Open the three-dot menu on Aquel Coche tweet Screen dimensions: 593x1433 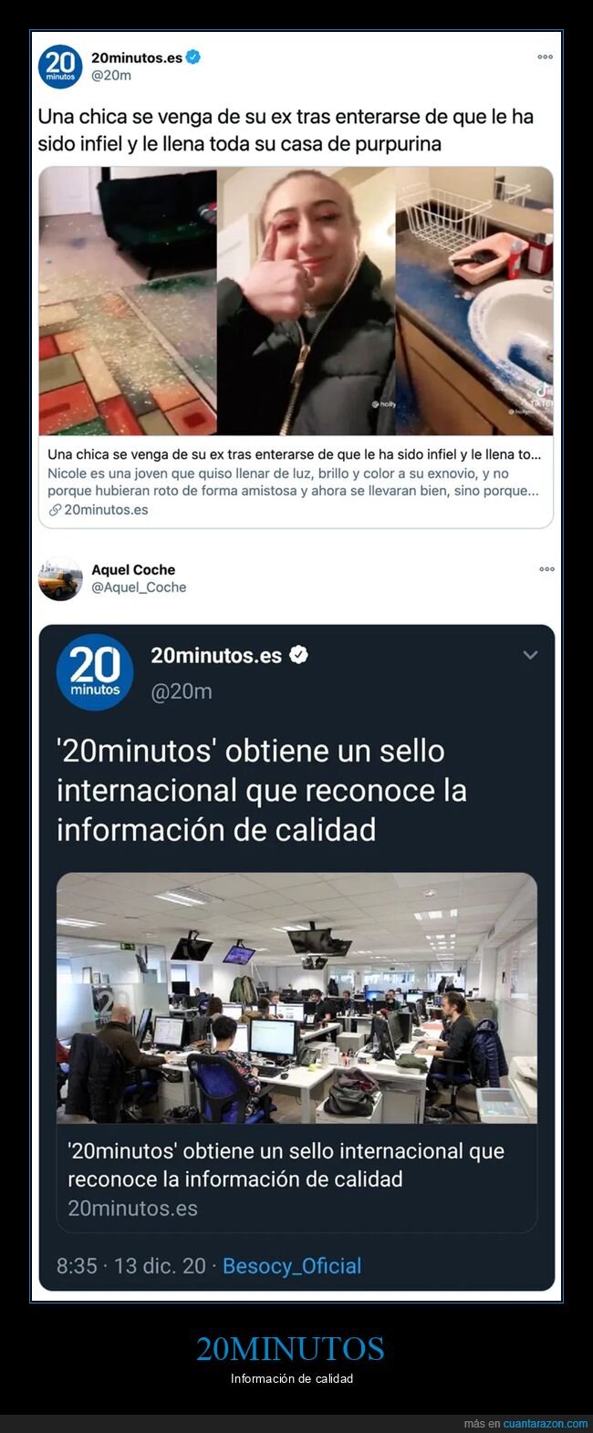[546, 569]
